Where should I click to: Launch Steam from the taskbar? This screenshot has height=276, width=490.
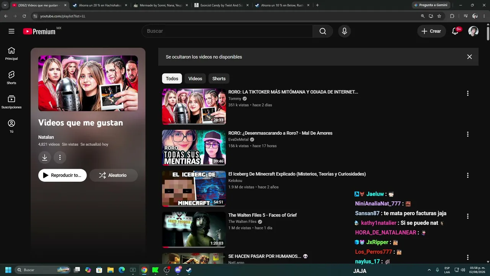pos(188,270)
